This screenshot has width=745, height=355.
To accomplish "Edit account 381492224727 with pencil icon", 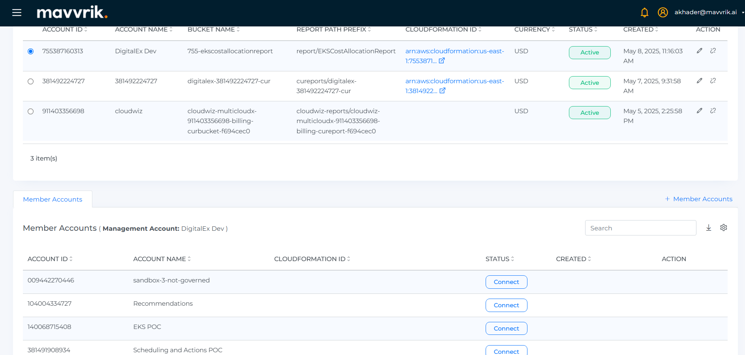I will [699, 81].
